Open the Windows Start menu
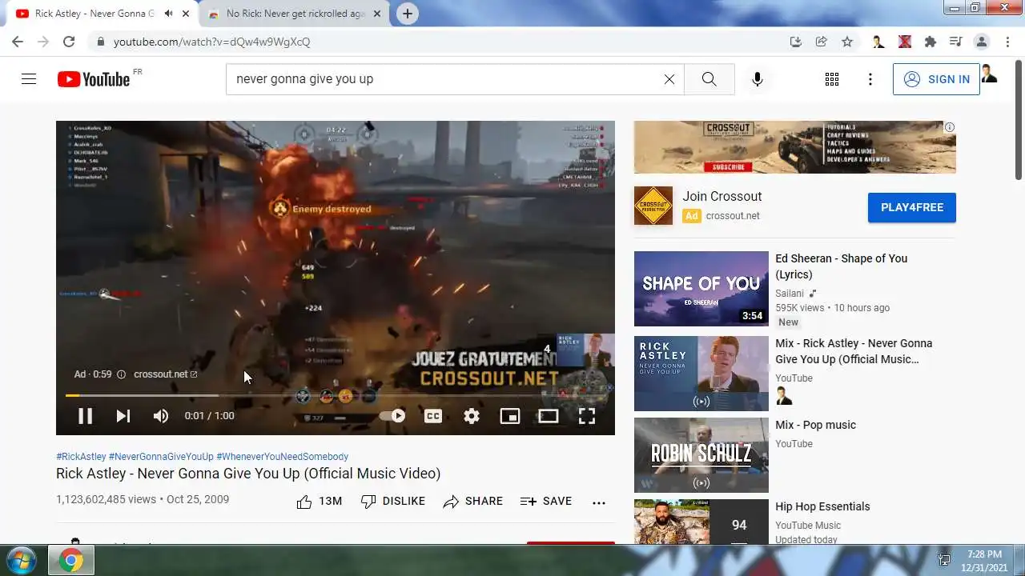1025x576 pixels. click(21, 560)
